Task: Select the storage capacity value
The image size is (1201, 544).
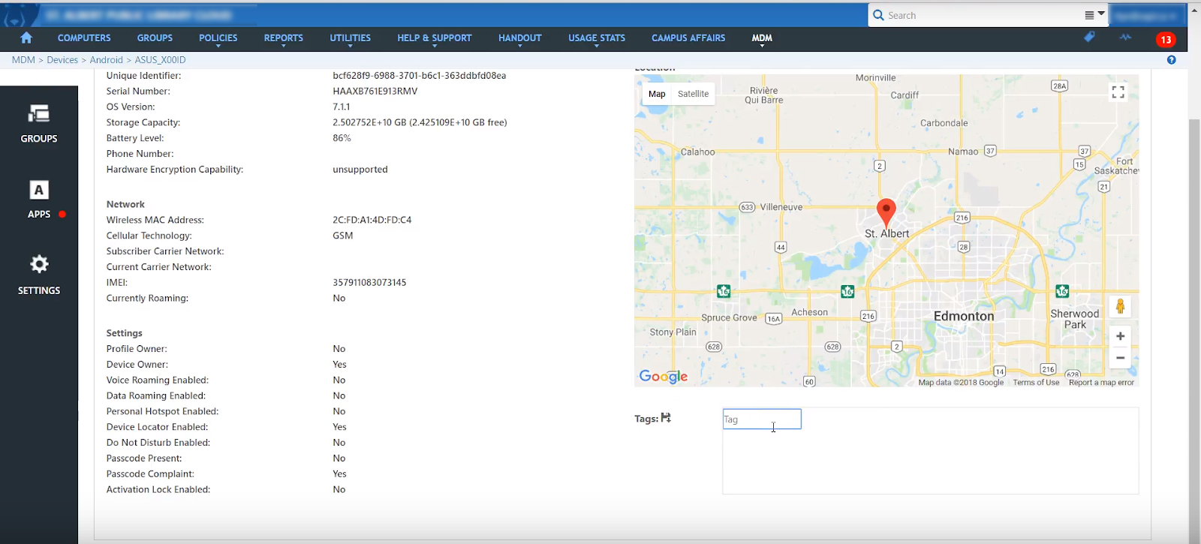Action: (x=420, y=122)
